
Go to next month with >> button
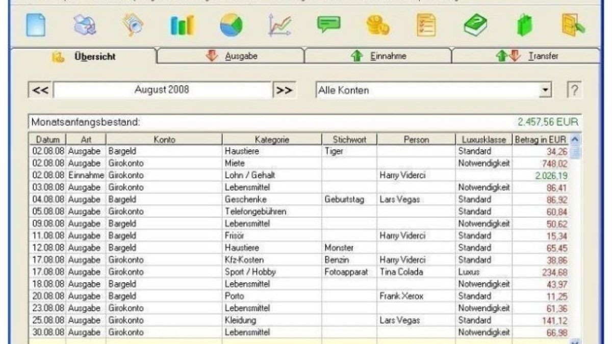(285, 91)
